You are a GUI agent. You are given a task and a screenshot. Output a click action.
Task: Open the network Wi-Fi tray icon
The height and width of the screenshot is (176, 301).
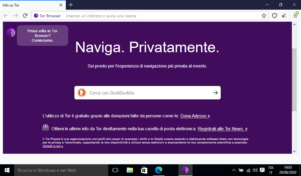click(x=248, y=170)
